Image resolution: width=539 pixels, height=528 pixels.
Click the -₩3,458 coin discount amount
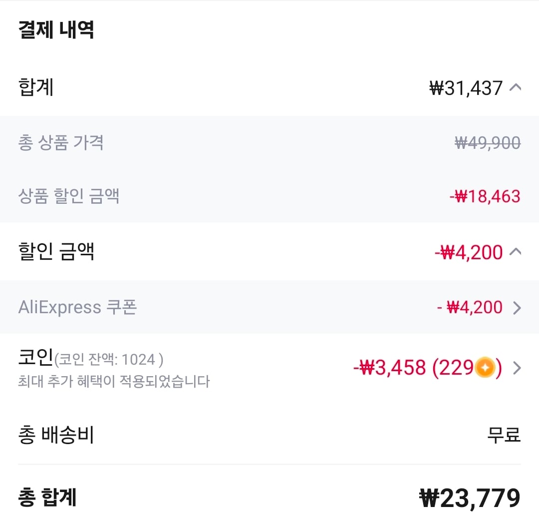coord(390,368)
